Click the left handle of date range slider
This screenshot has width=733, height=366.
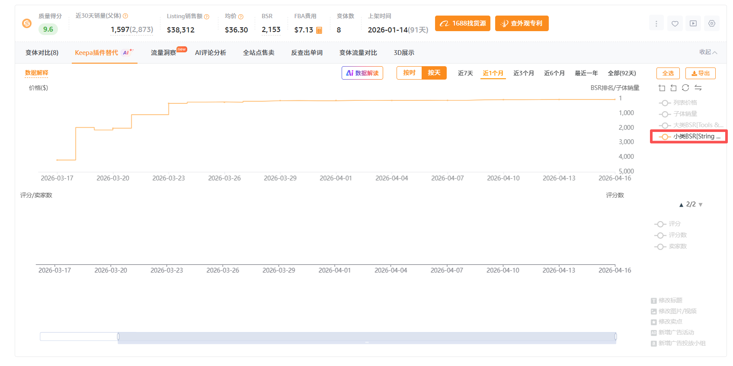click(x=118, y=337)
